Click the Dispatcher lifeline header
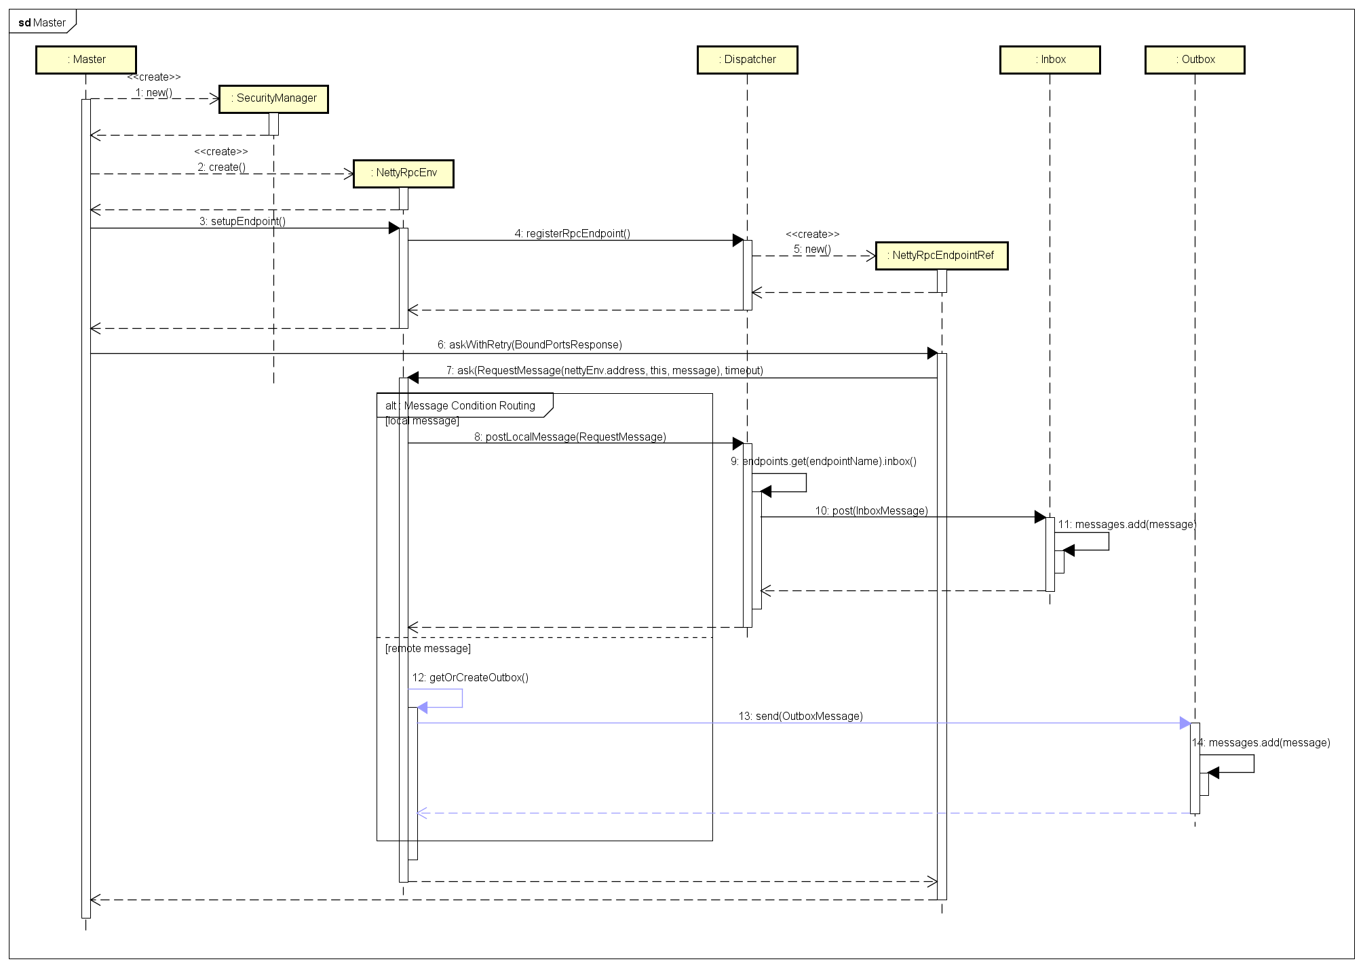Image resolution: width=1363 pixels, height=968 pixels. point(747,60)
